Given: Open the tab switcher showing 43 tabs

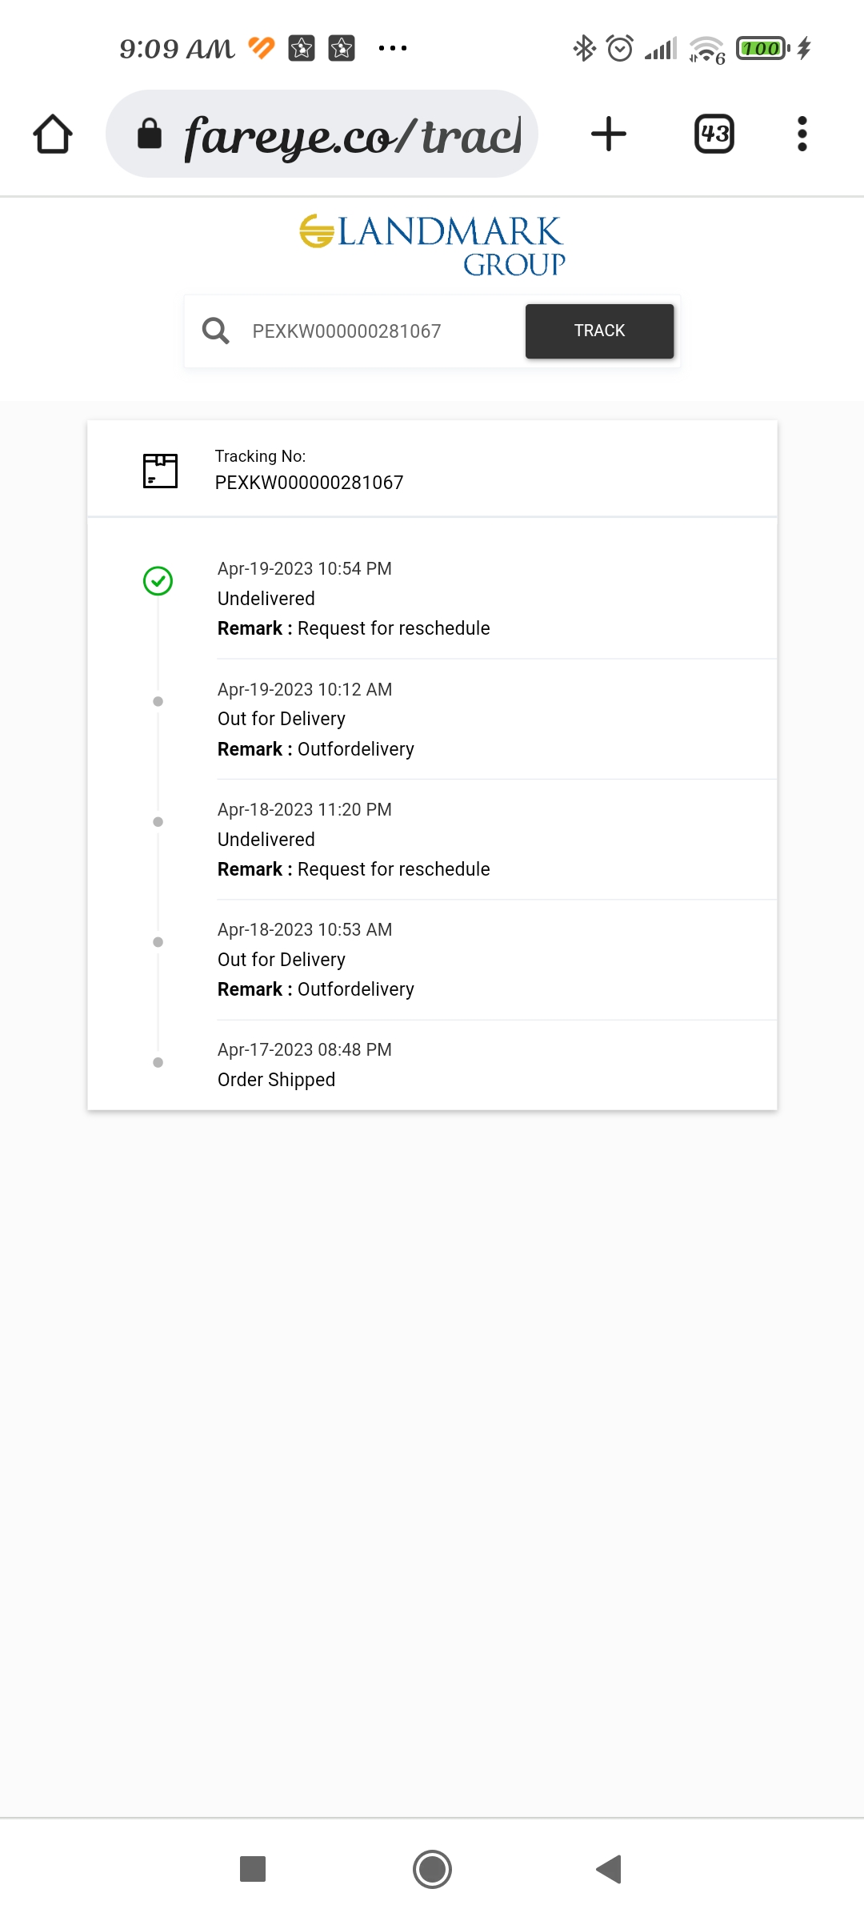Looking at the screenshot, I should click(714, 134).
